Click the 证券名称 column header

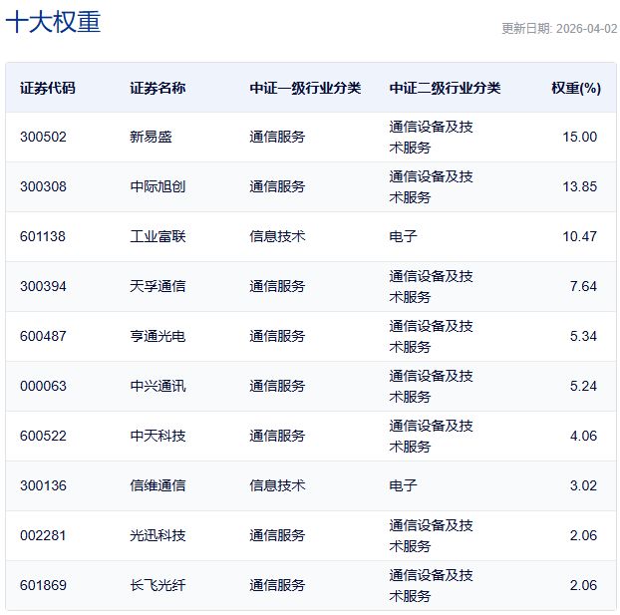(157, 88)
